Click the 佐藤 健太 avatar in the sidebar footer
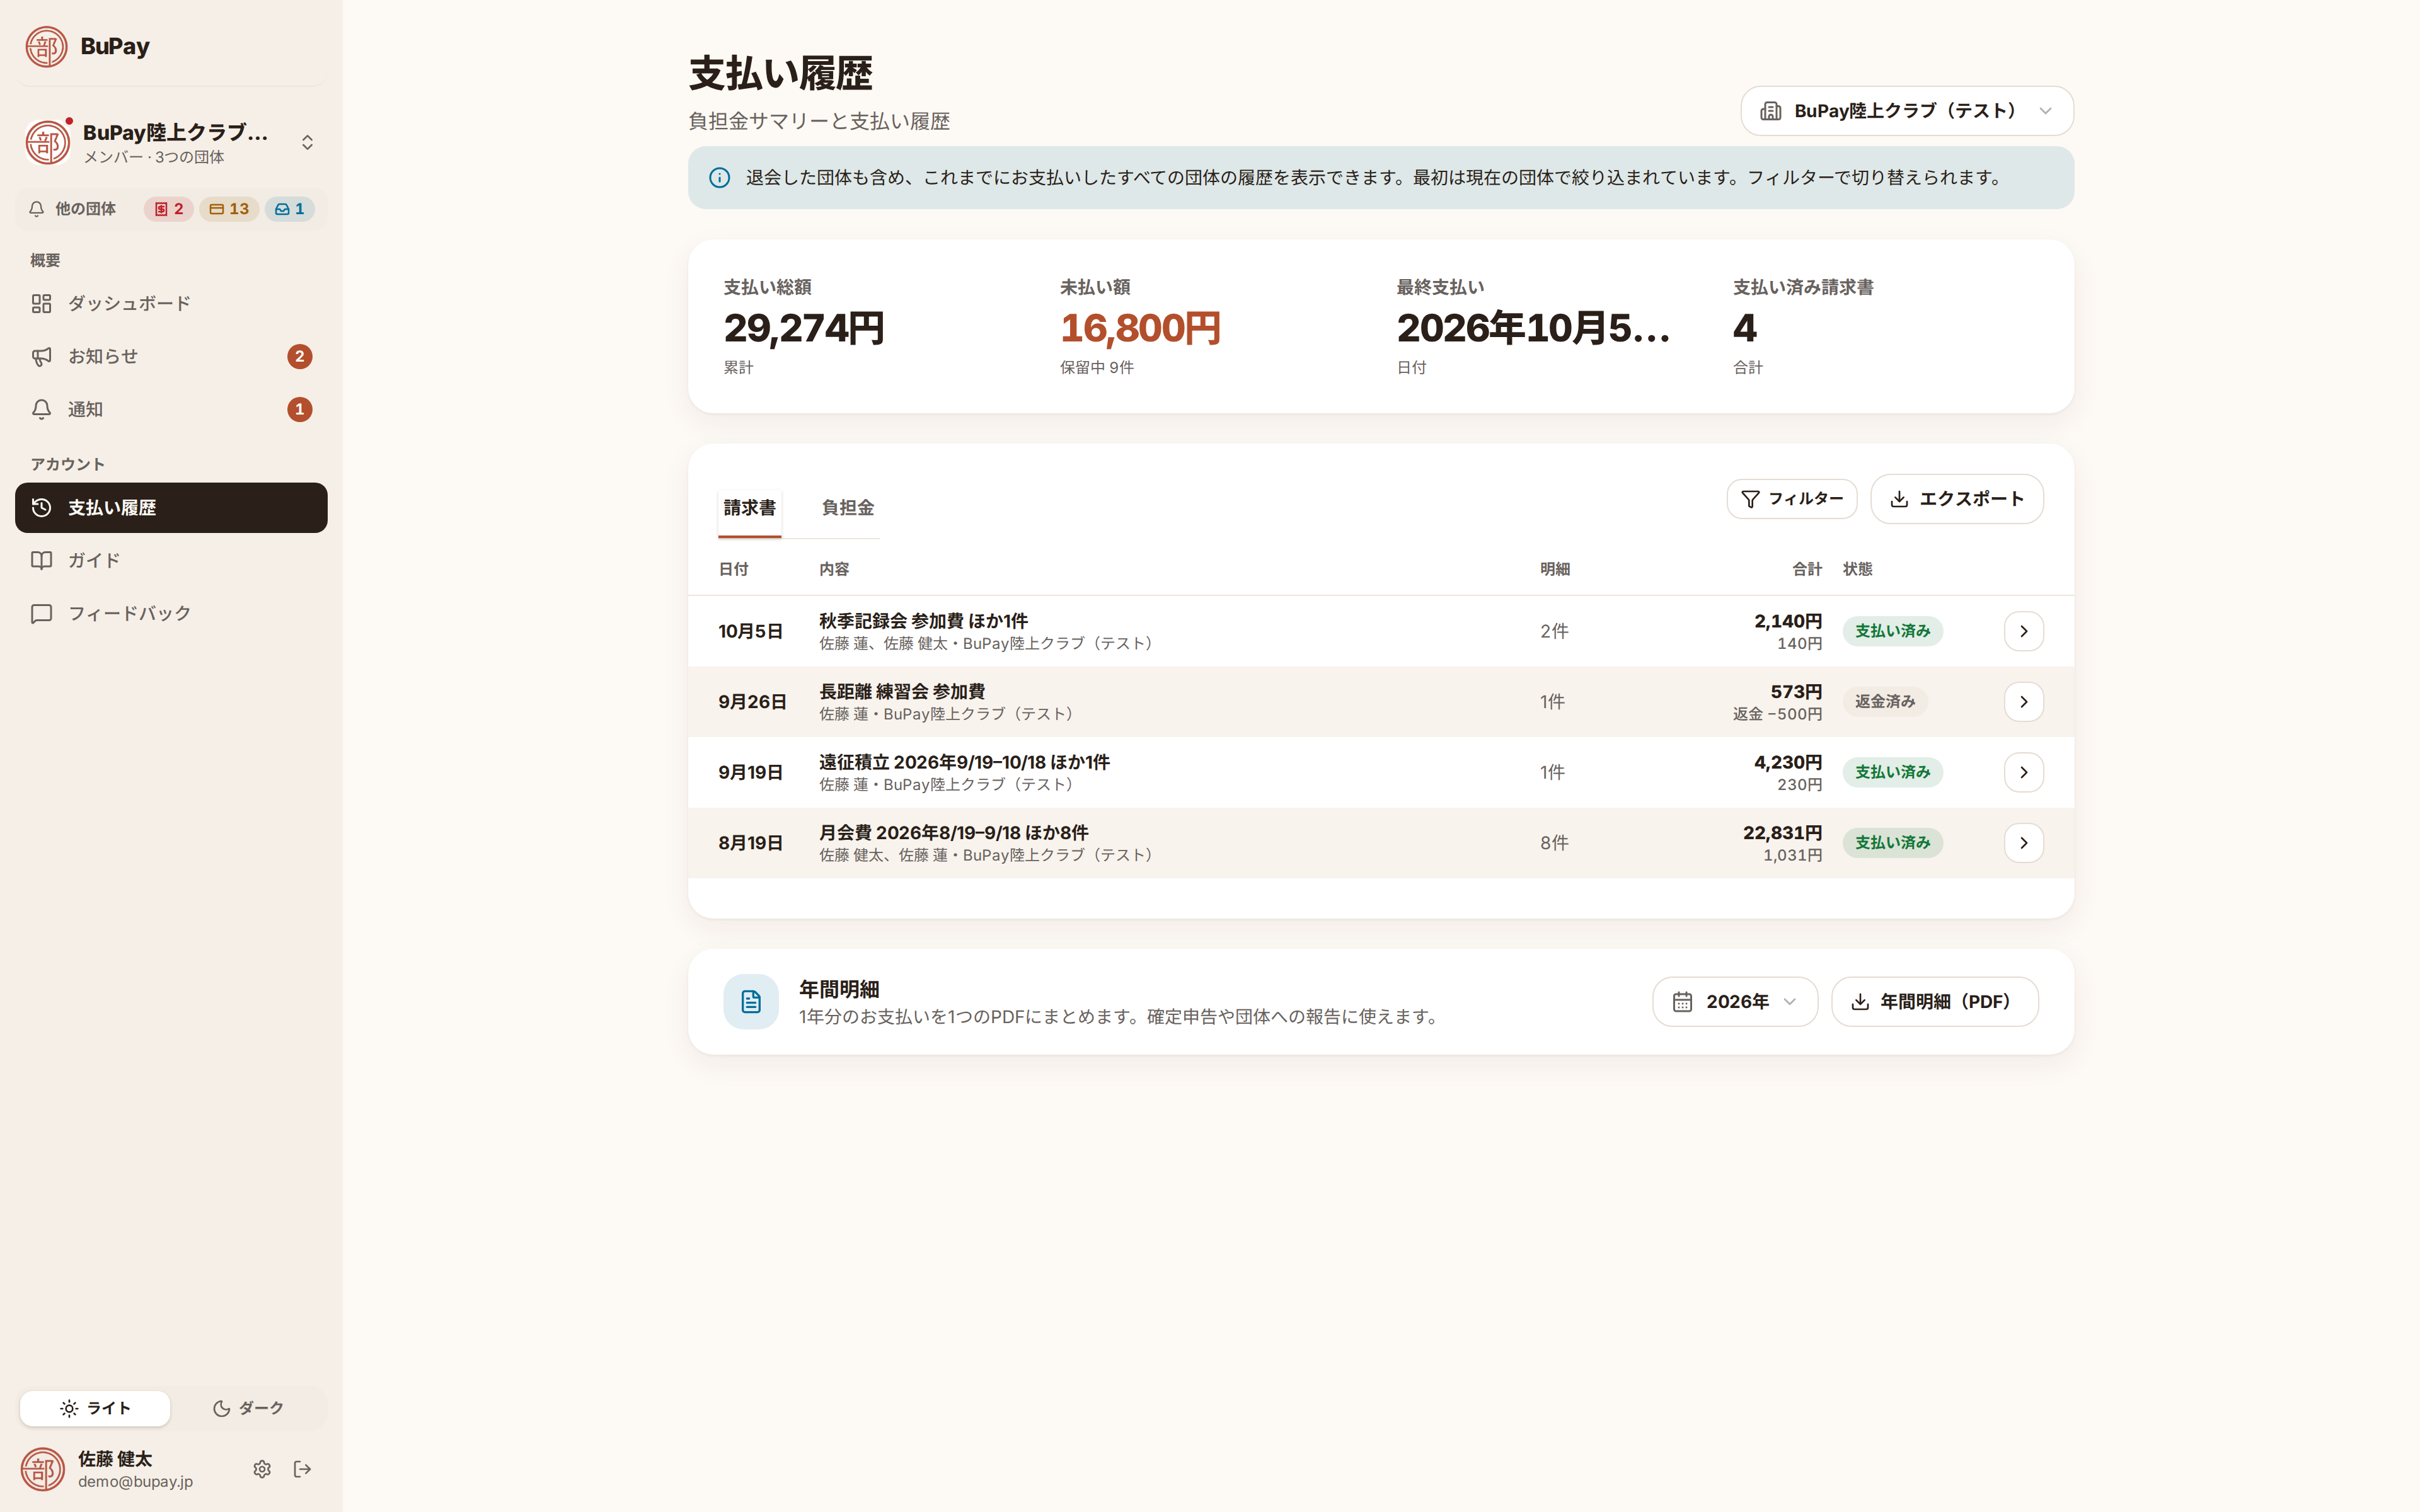This screenshot has width=2420, height=1512. (43, 1469)
